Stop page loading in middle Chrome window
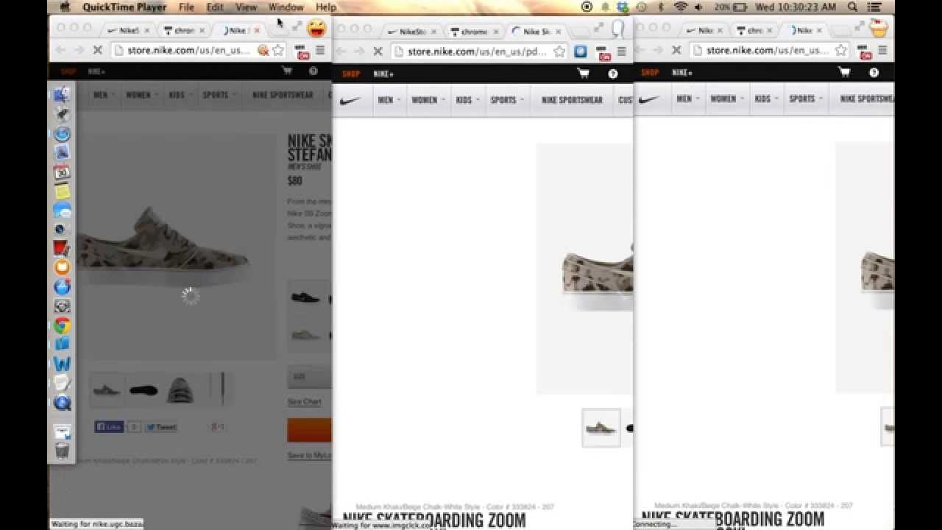This screenshot has height=530, width=942. [x=378, y=52]
